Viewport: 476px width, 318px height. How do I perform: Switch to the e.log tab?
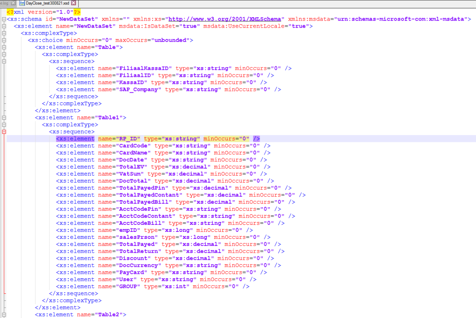pyautogui.click(x=5, y=3)
